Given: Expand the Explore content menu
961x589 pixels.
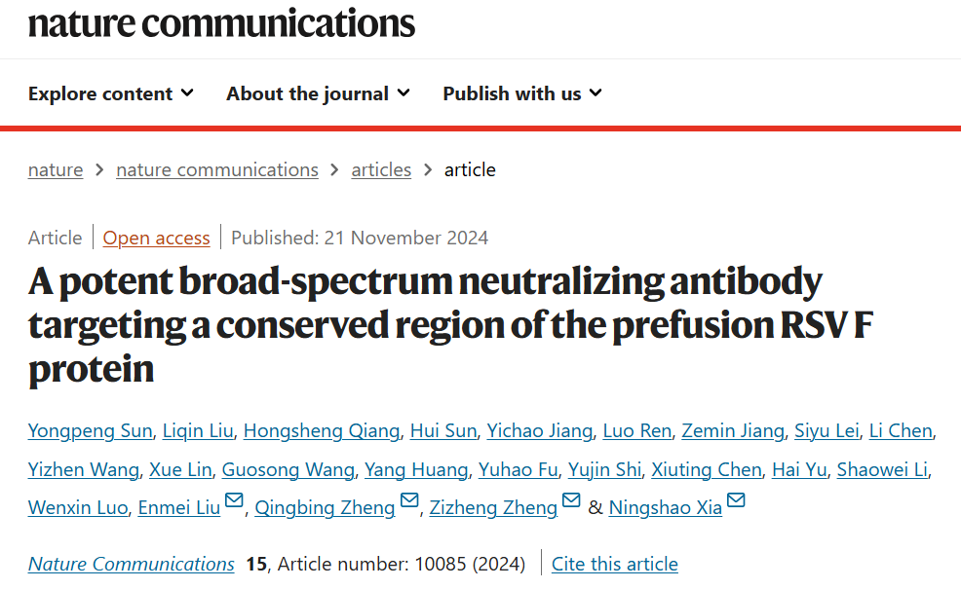Looking at the screenshot, I should point(110,93).
